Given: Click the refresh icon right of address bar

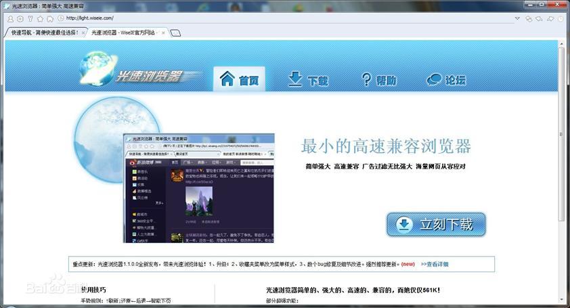Looking at the screenshot, I should tap(529, 18).
